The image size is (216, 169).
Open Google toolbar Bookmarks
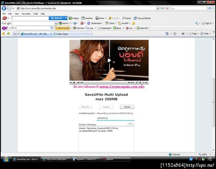(x=95, y=23)
